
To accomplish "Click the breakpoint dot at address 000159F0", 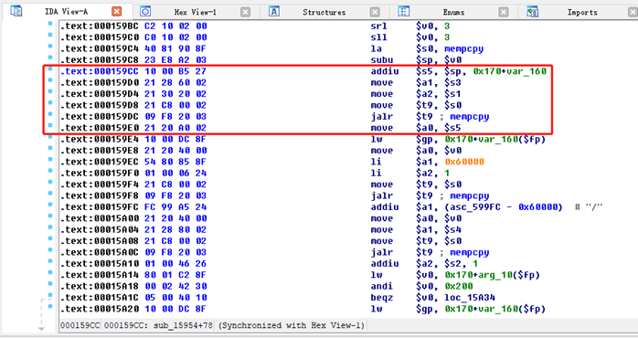I will click(50, 171).
